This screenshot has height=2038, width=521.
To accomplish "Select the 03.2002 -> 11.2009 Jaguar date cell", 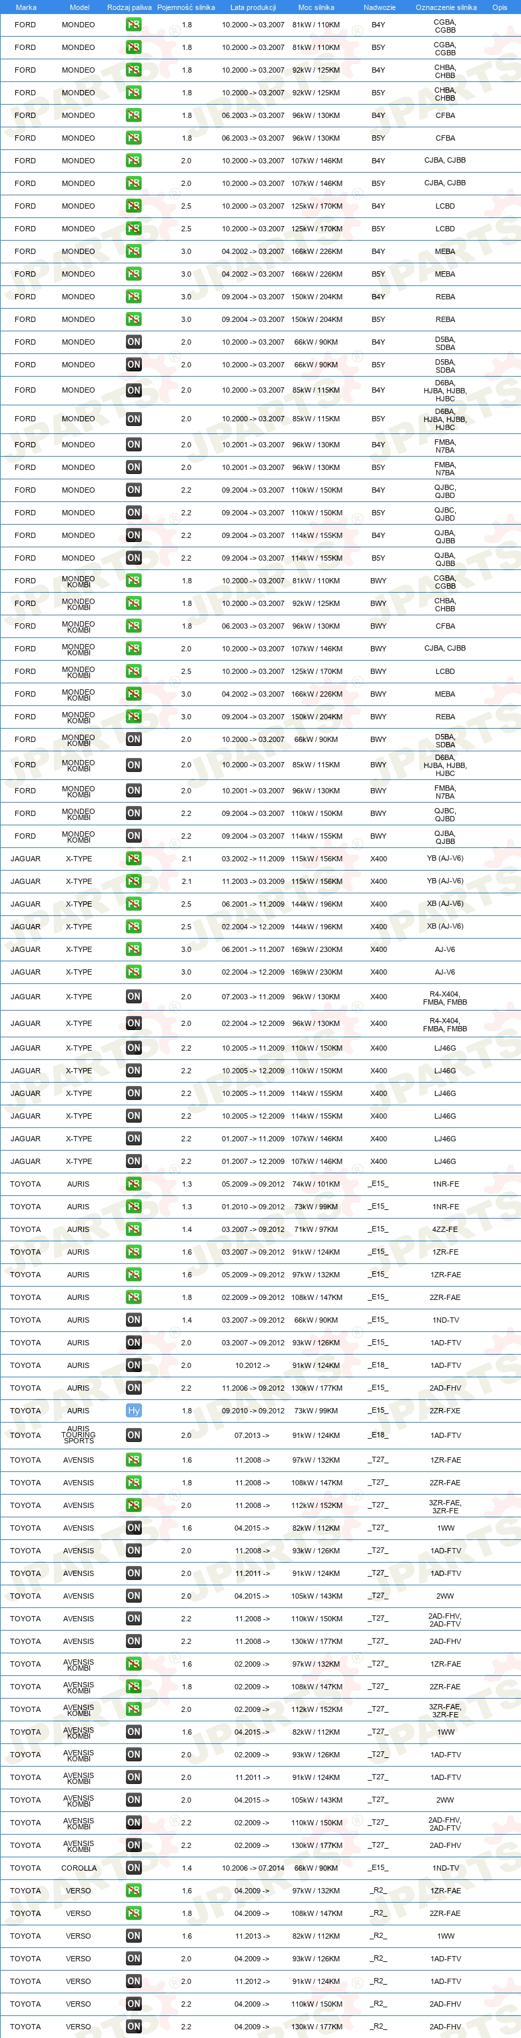I will pos(253,859).
